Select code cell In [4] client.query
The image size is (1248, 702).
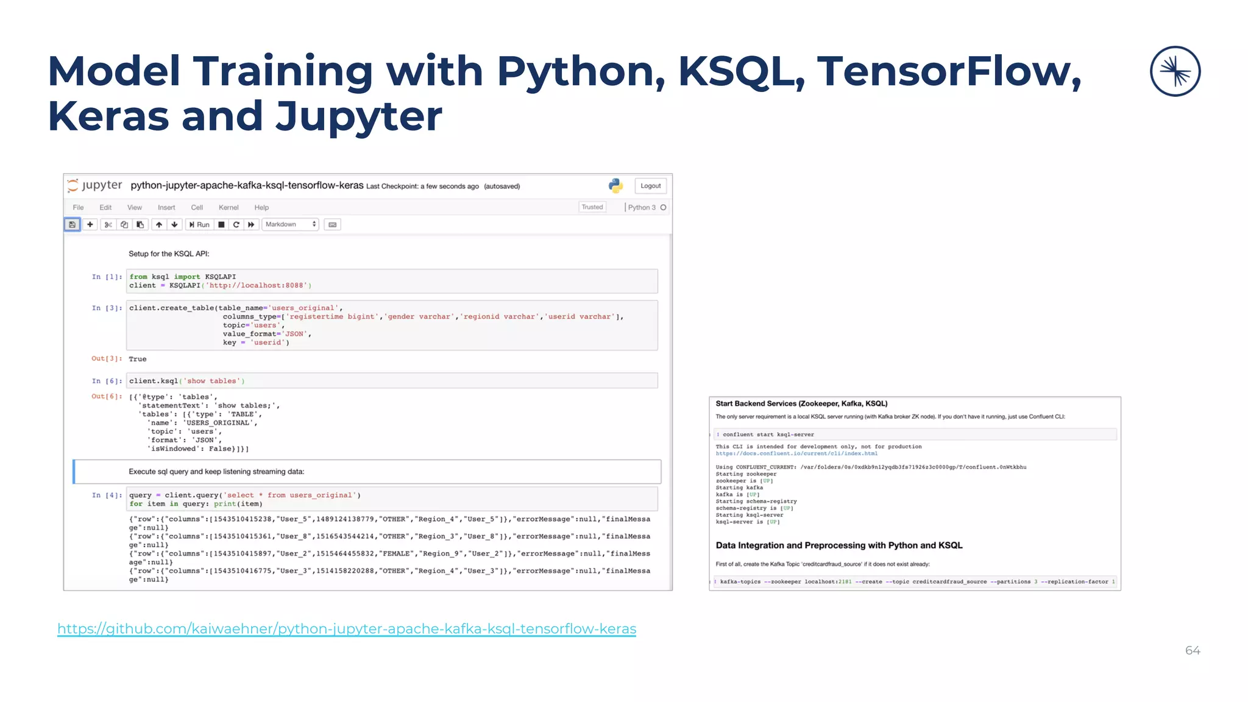click(x=392, y=499)
